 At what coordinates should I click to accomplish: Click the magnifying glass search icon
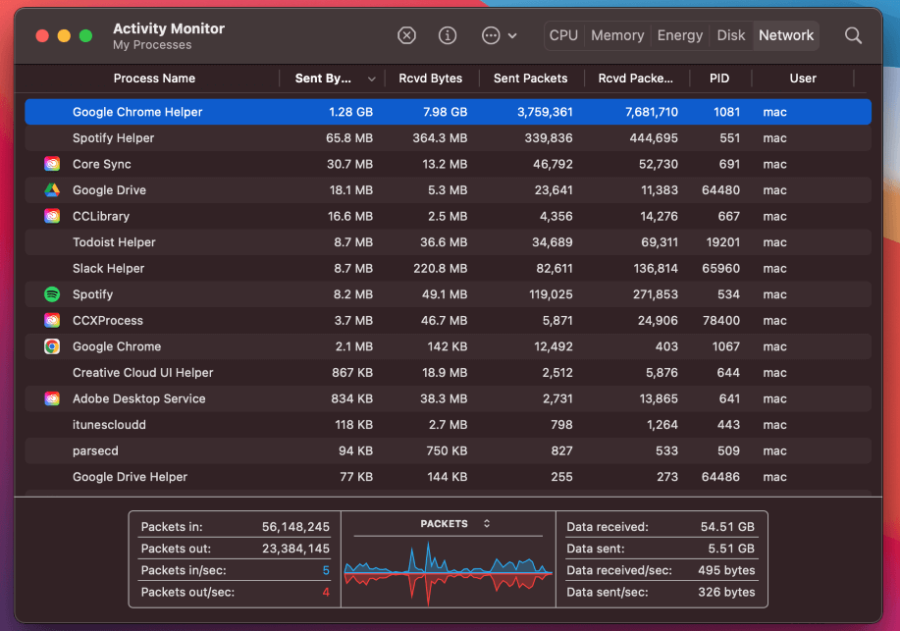pyautogui.click(x=853, y=35)
